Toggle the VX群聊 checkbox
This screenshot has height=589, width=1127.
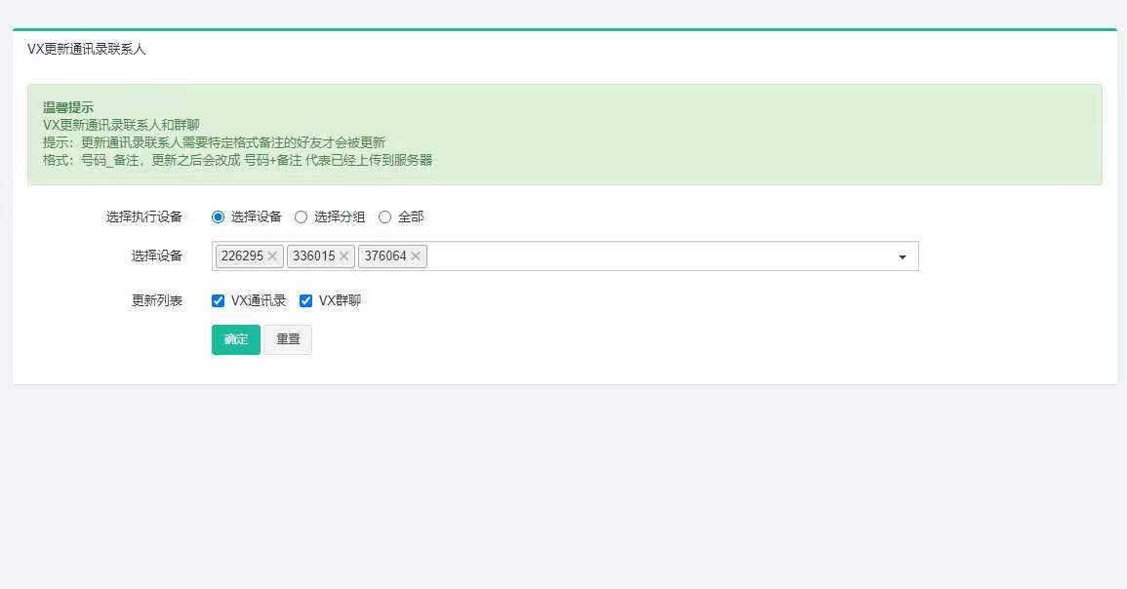click(x=305, y=301)
